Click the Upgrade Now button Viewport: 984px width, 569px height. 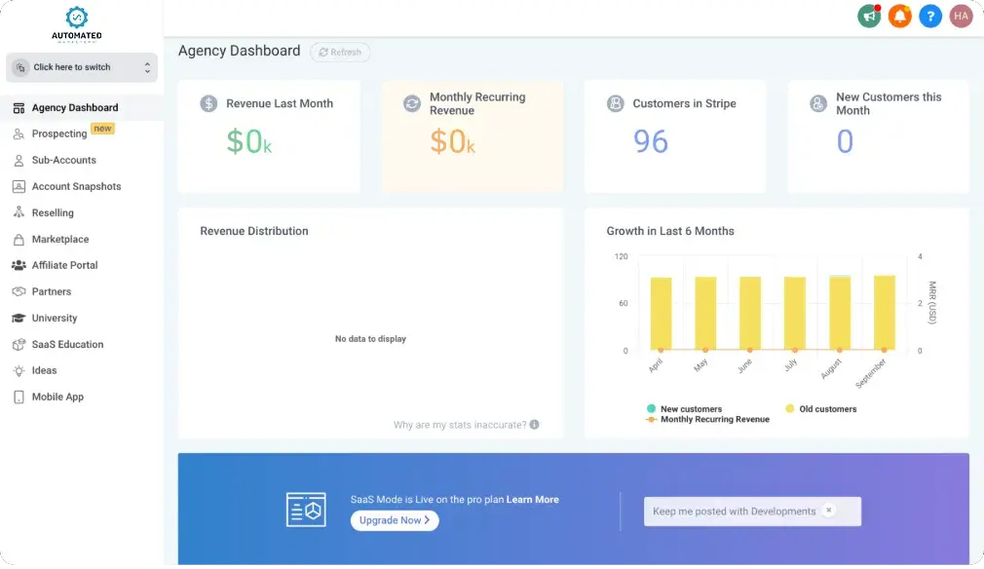point(395,520)
